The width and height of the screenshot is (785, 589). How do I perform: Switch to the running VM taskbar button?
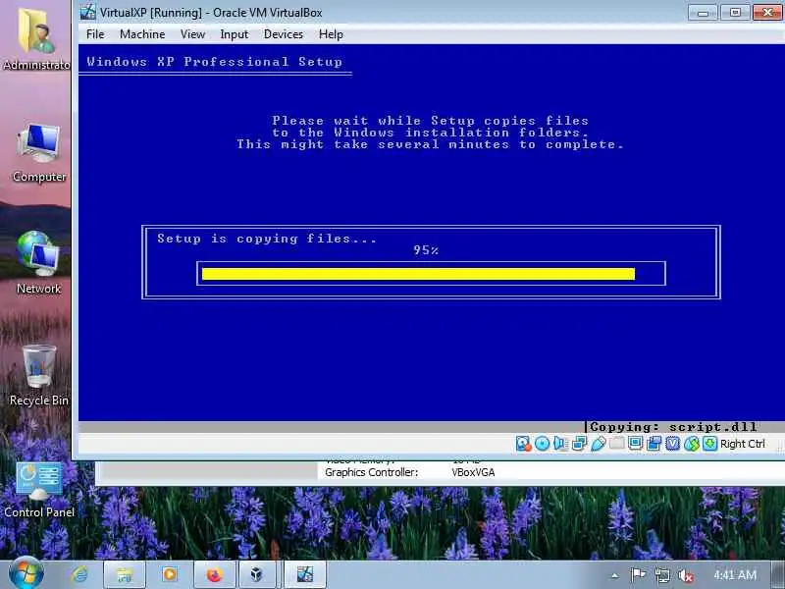[x=305, y=574]
